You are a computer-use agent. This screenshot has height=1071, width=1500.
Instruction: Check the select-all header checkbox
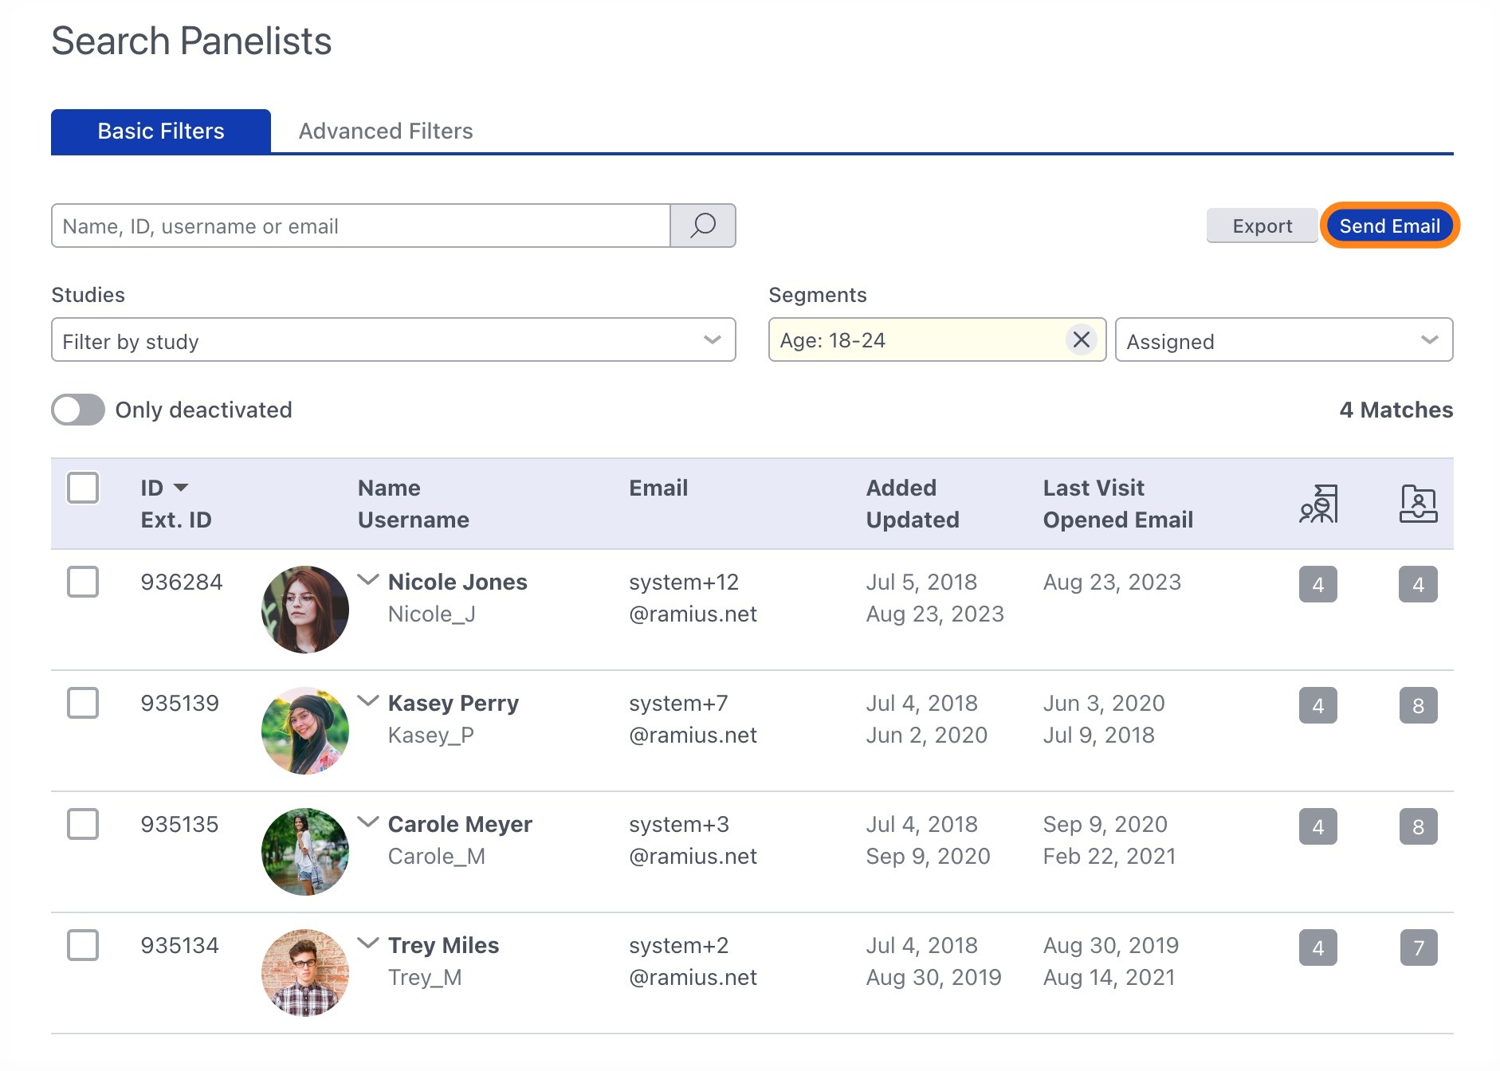coord(83,488)
